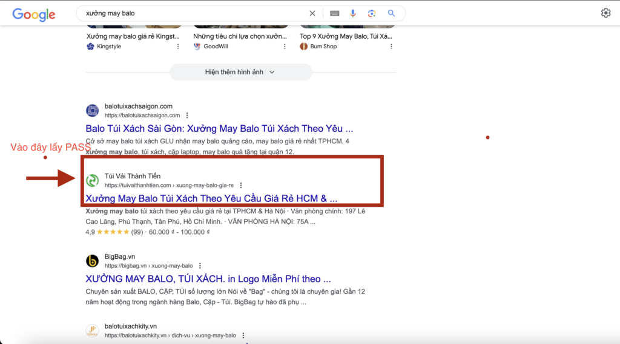Open the on-screen keyboard input tool
The image size is (620, 344).
335,13
